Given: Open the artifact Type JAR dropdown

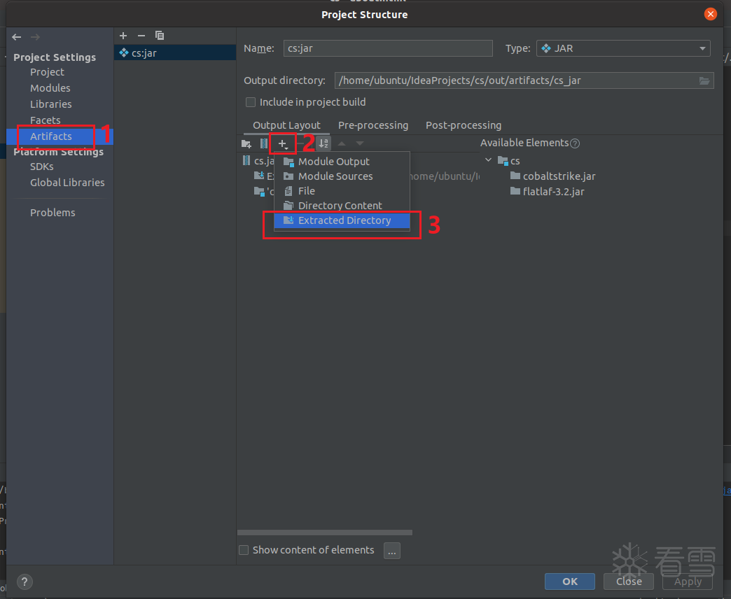Looking at the screenshot, I should point(623,48).
